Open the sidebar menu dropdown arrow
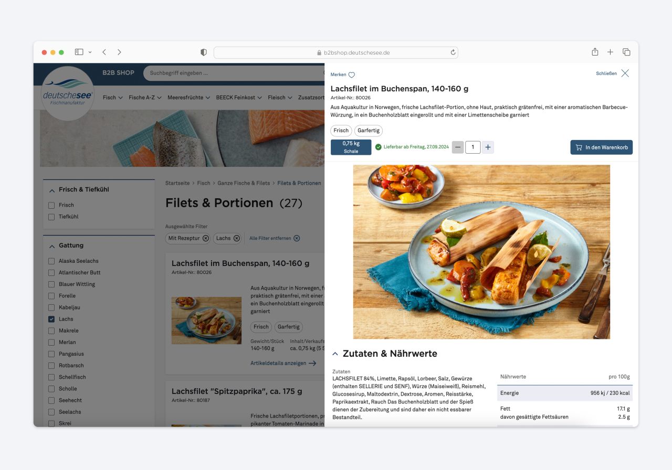Screen dimensions: 672x470 90,52
